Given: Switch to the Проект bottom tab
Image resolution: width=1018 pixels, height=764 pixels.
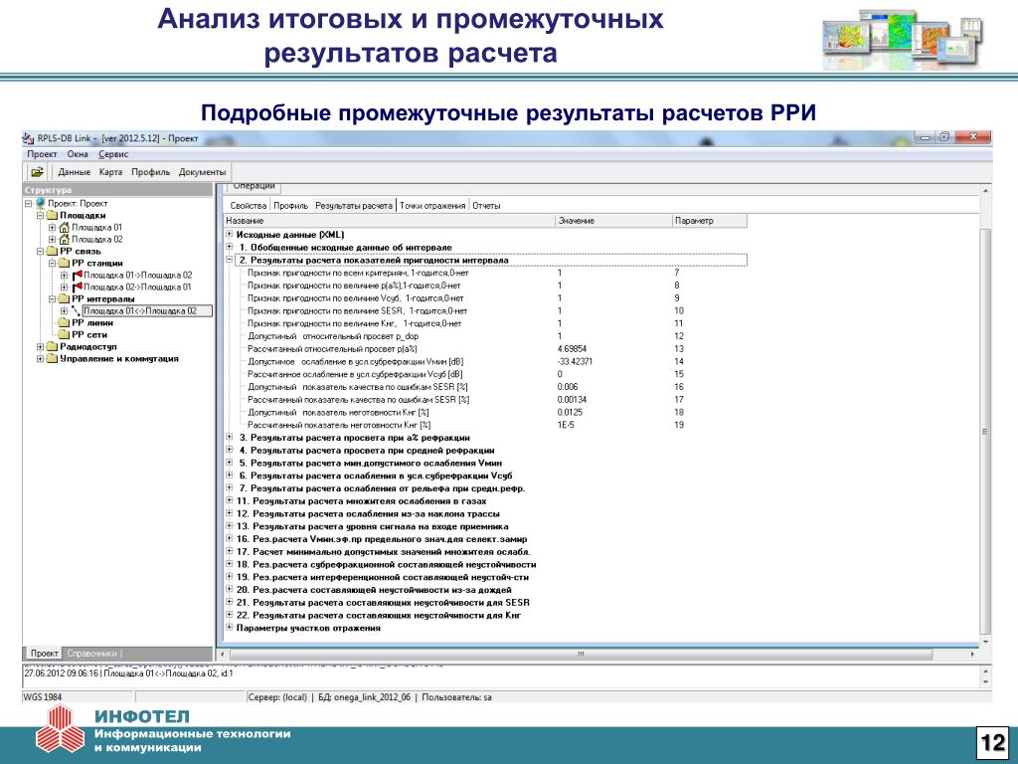Looking at the screenshot, I should tap(45, 653).
